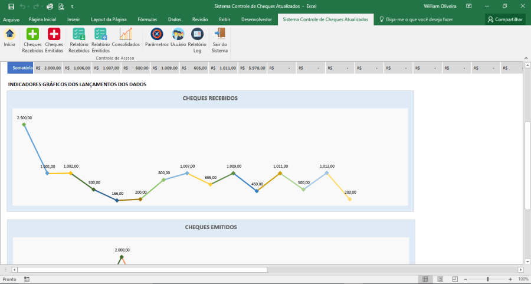Click the Diga-me search box
Screen dimensions: 531x284
click(416, 19)
